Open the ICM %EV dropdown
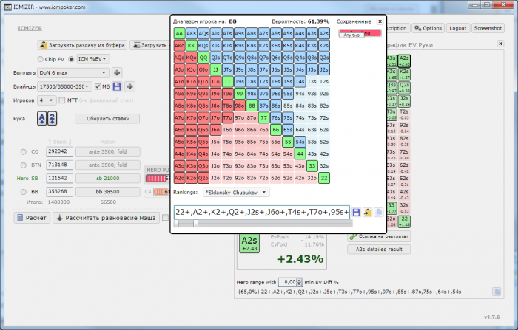Viewport: 518px width, 330px height. point(93,59)
